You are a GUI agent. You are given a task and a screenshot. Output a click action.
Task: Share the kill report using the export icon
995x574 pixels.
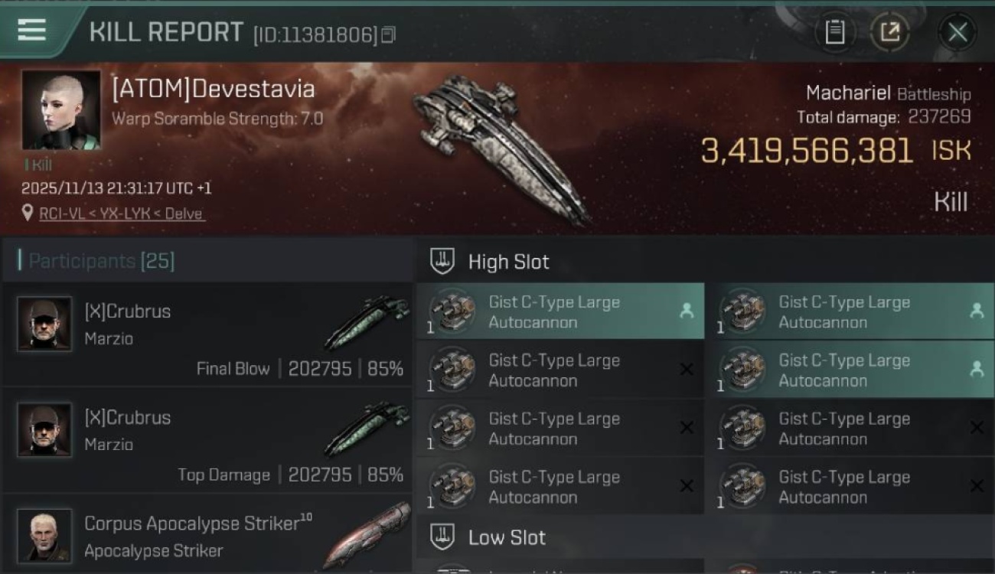coord(889,32)
